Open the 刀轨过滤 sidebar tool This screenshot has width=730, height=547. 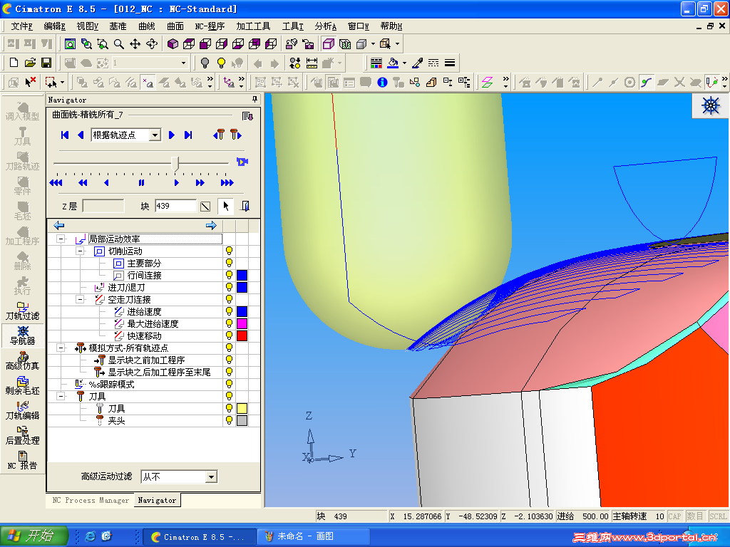(22, 311)
